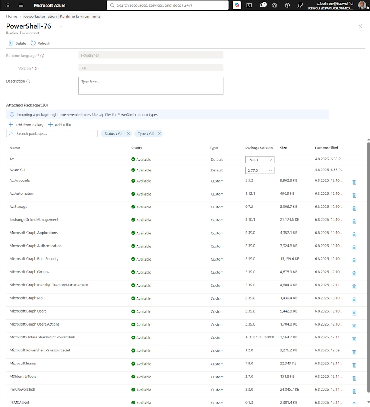View notifications bell icon
Viewport: 370px width, 407px height.
click(263, 5)
